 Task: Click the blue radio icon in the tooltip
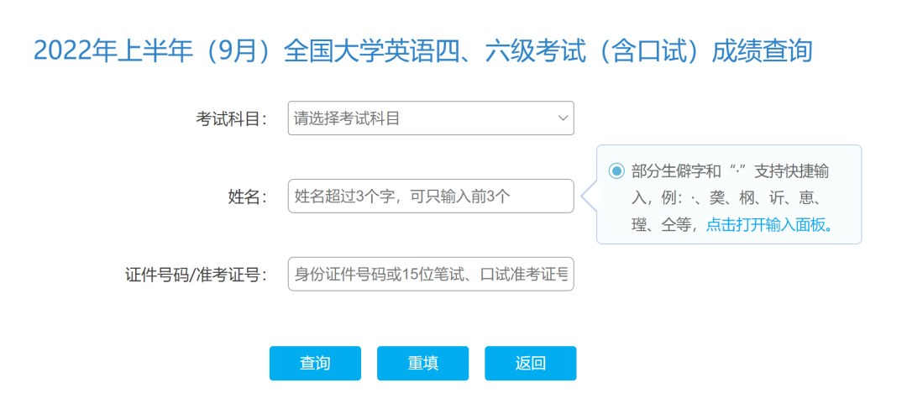click(617, 171)
